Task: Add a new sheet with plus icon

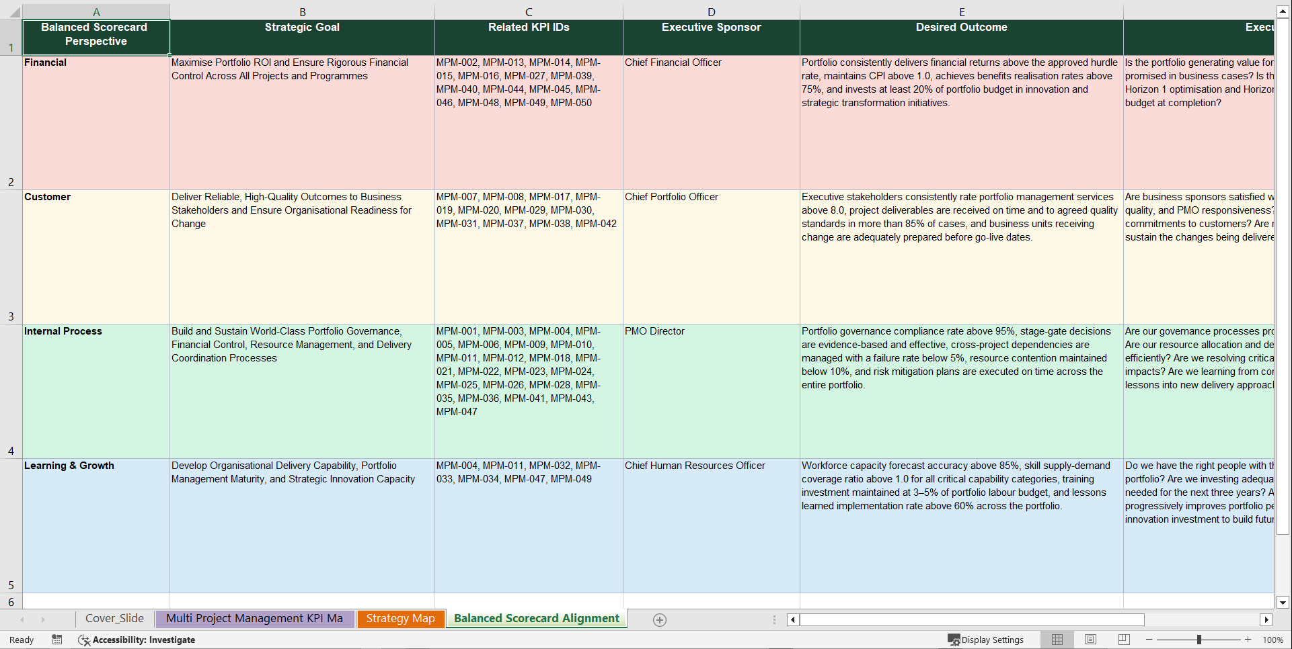Action: click(x=660, y=620)
